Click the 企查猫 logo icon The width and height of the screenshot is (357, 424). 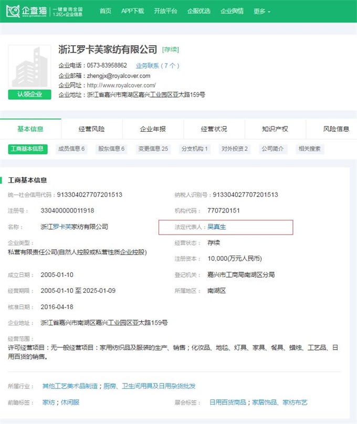(x=13, y=11)
